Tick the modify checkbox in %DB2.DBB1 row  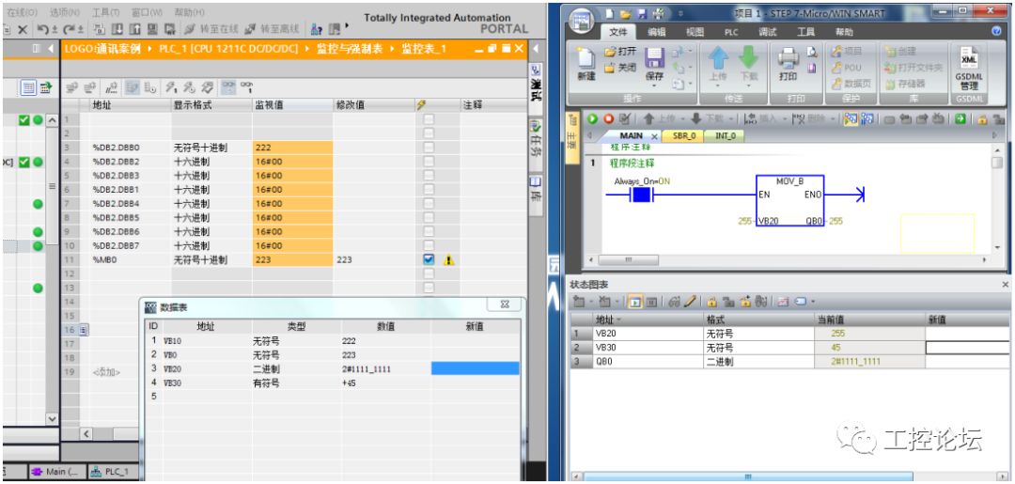(429, 190)
